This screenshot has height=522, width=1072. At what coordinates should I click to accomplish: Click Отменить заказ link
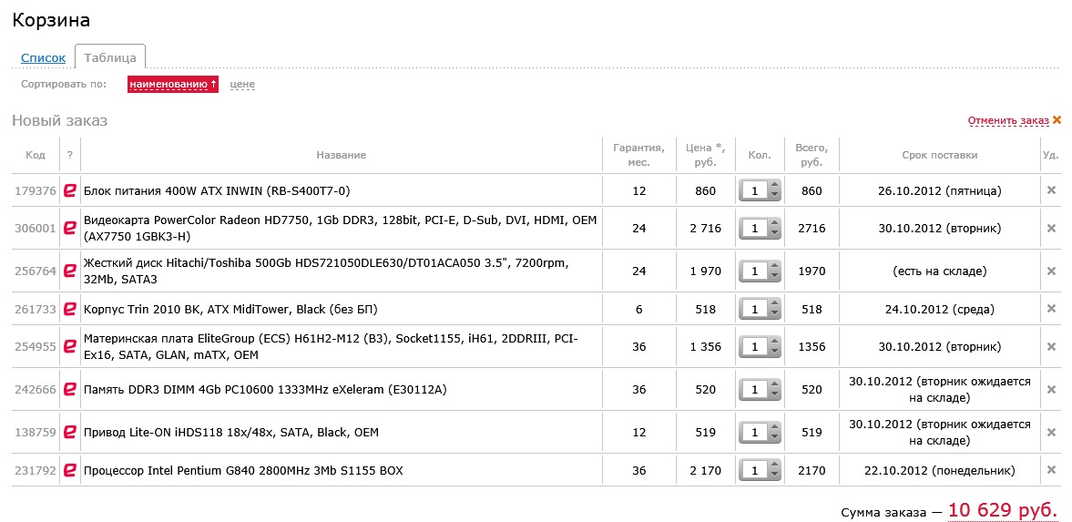(x=1008, y=120)
